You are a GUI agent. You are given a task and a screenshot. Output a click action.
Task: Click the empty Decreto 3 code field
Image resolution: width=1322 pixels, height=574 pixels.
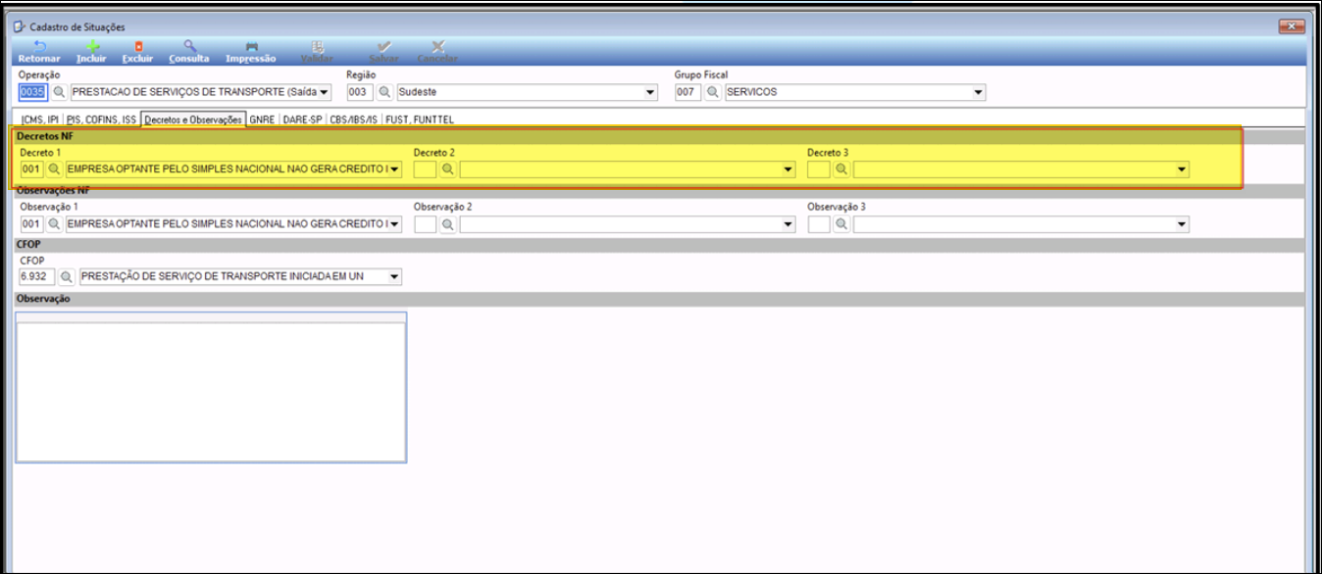[819, 169]
